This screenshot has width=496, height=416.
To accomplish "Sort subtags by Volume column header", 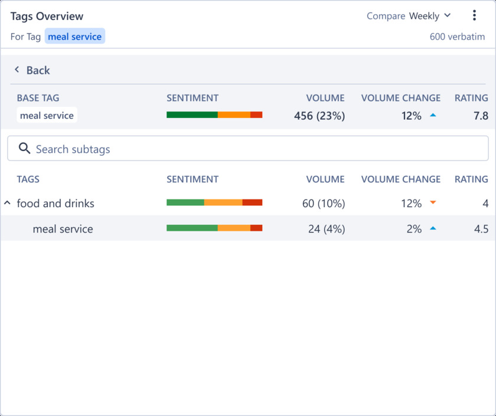I will pos(325,179).
